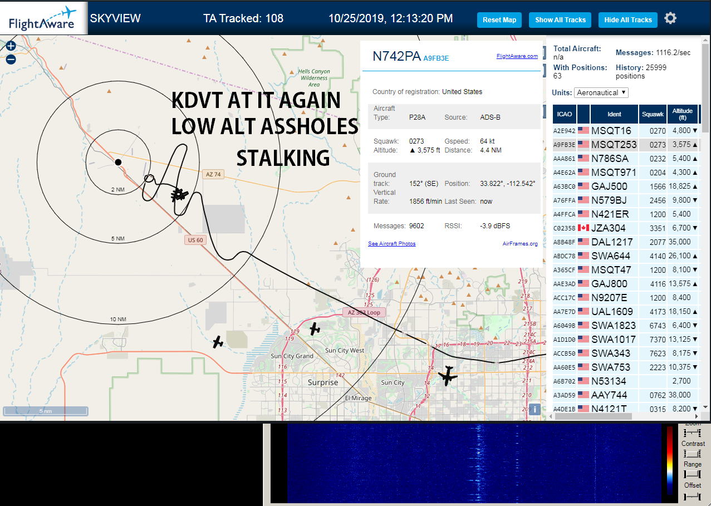Click US flag in the SWA644 row
The height and width of the screenshot is (506, 711).
pyautogui.click(x=583, y=256)
